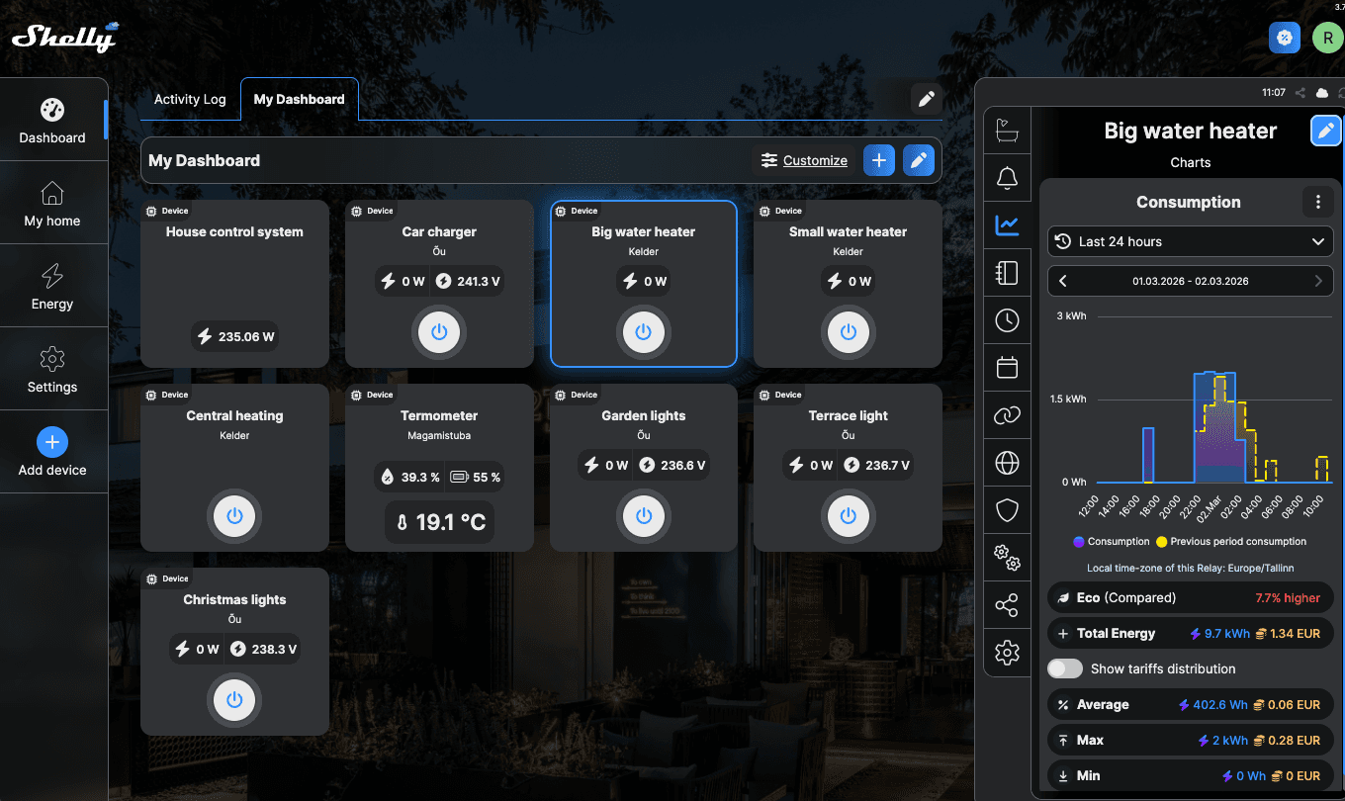The image size is (1345, 801).
Task: Open the notifications bell icon in device panel
Action: (x=1007, y=178)
